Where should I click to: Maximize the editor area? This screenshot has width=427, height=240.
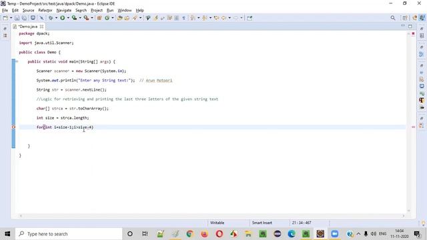coord(410,26)
